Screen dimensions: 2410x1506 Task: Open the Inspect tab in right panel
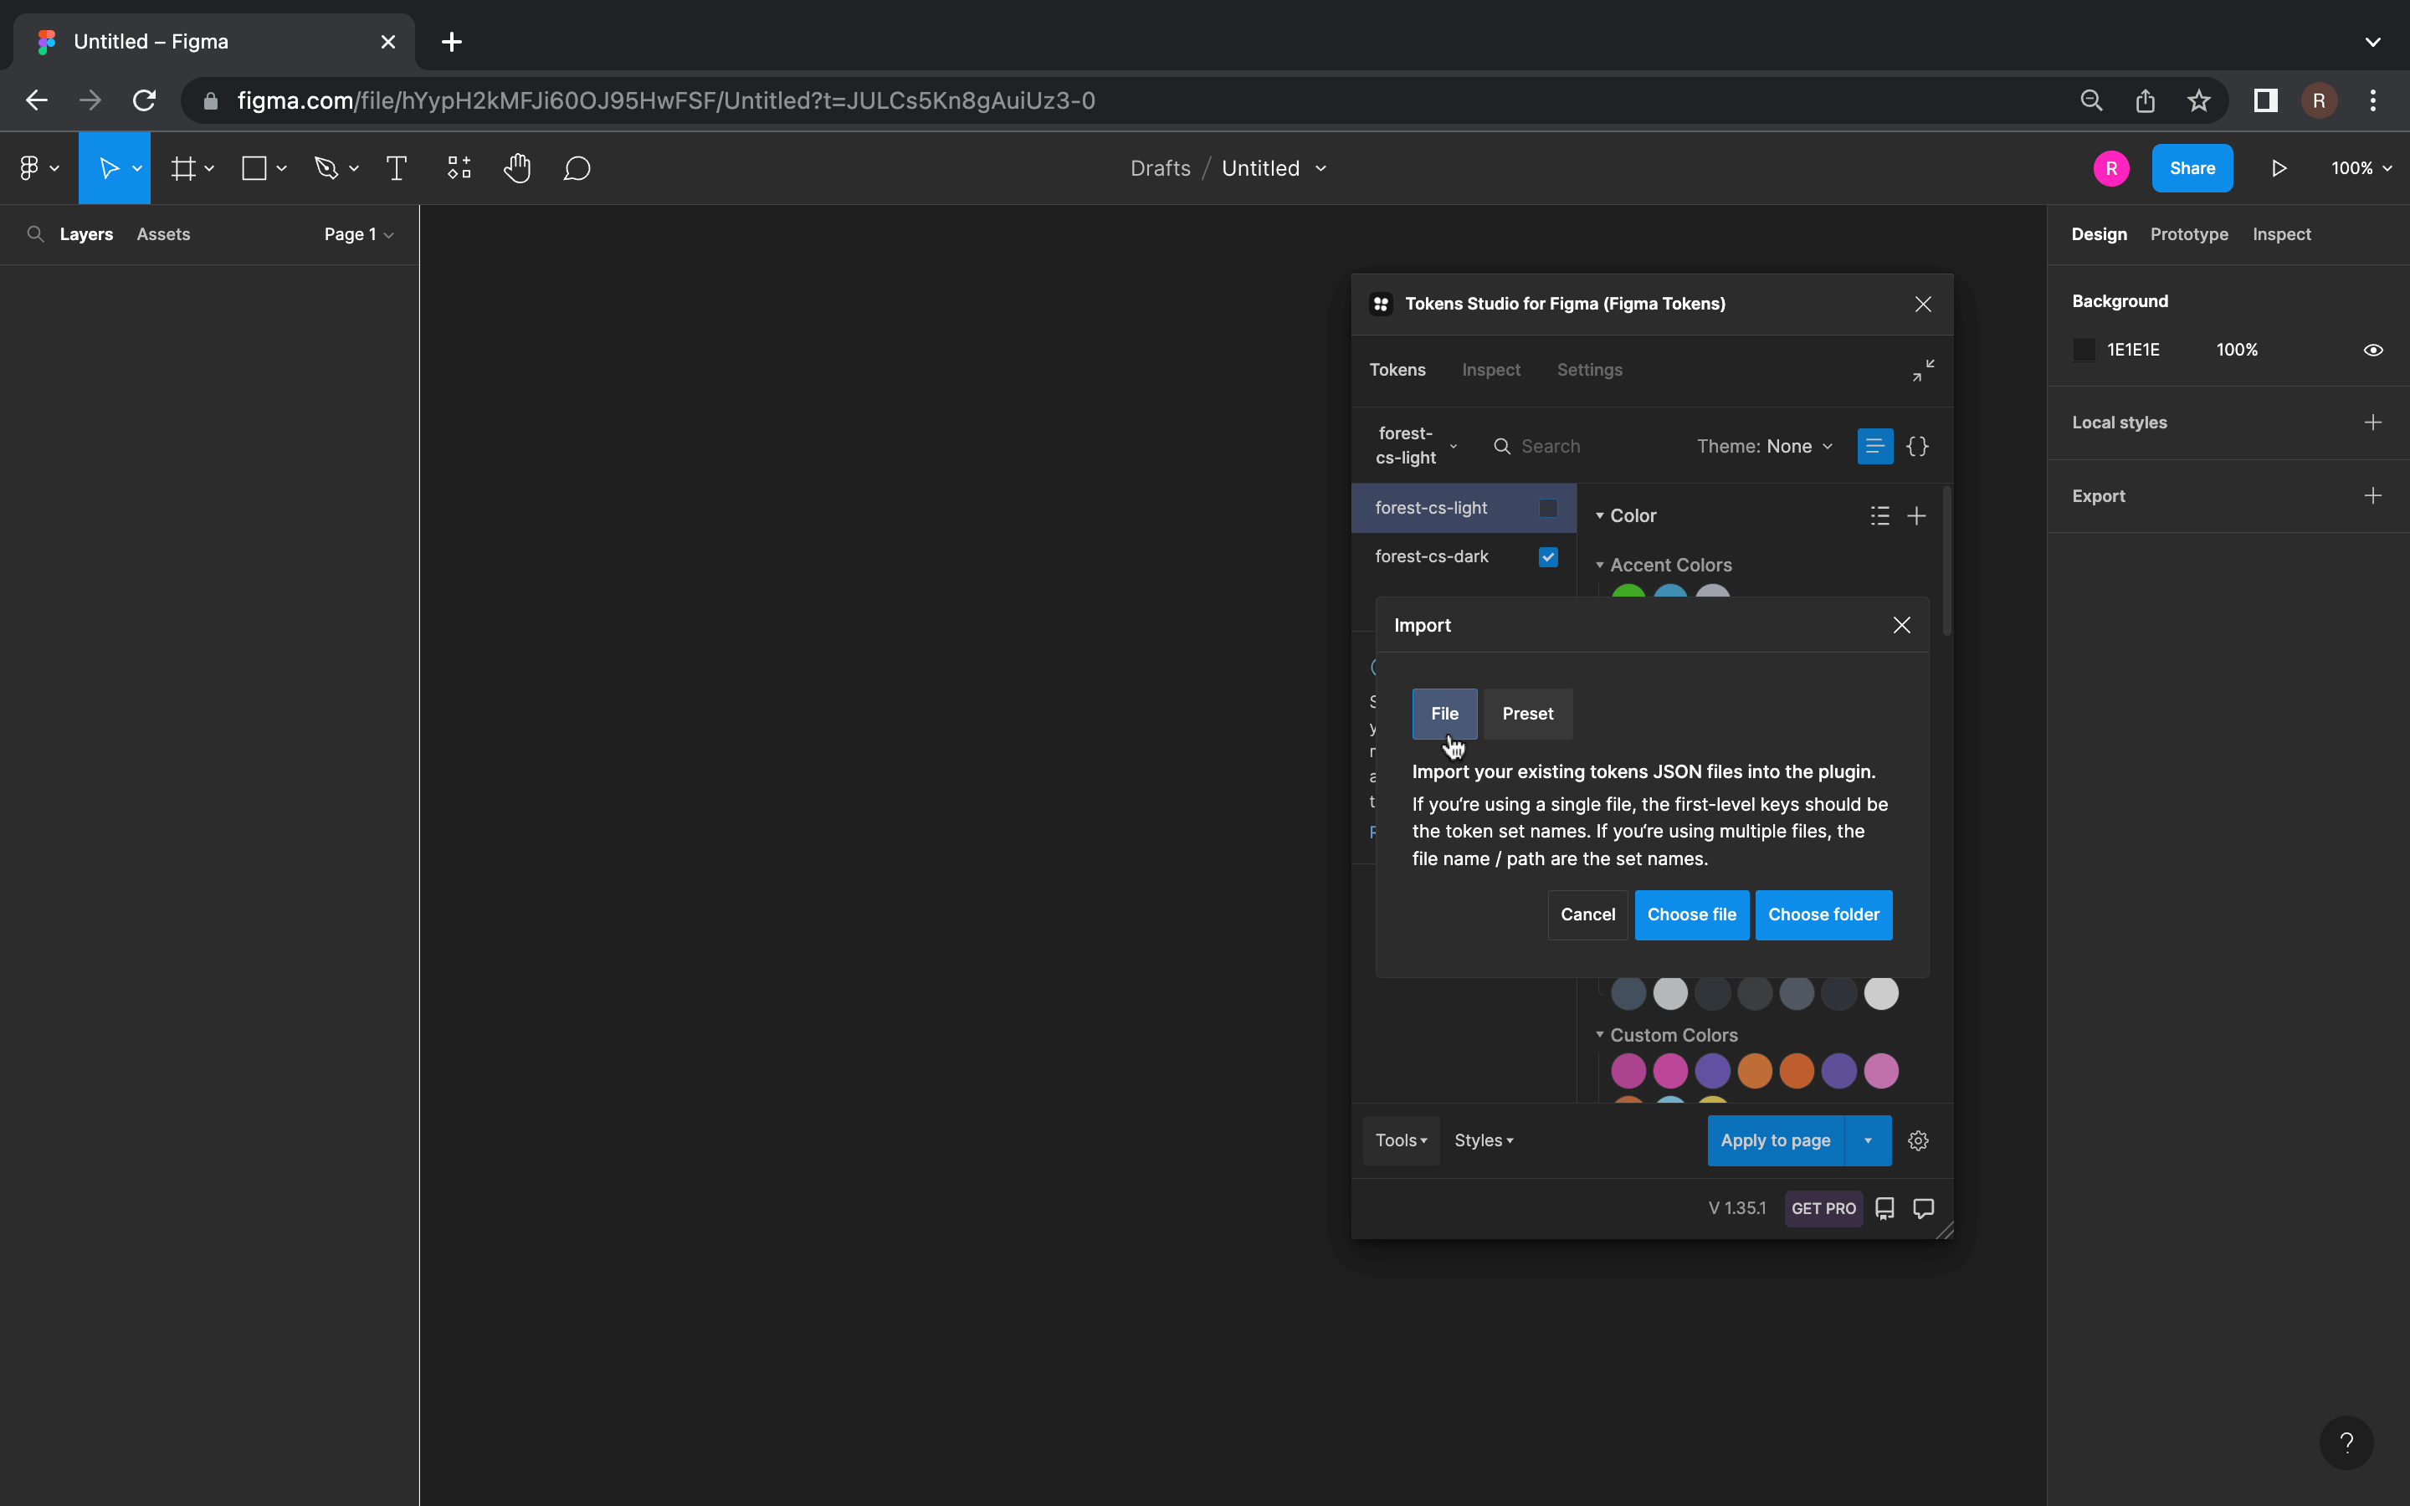tap(2281, 234)
